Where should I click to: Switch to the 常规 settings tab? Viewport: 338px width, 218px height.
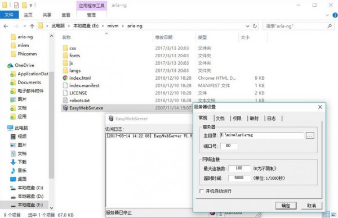pyautogui.click(x=203, y=118)
